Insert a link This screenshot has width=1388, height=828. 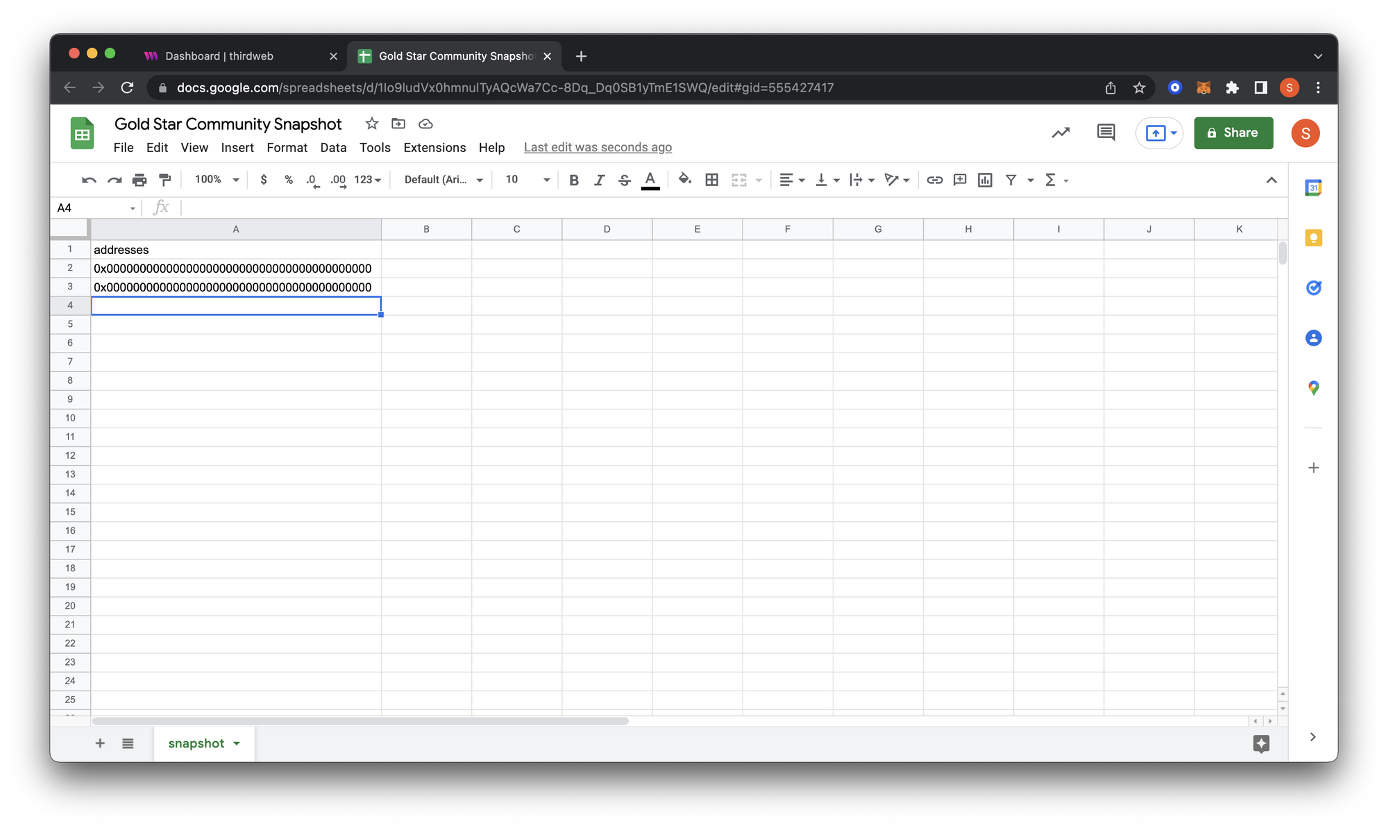click(x=935, y=180)
